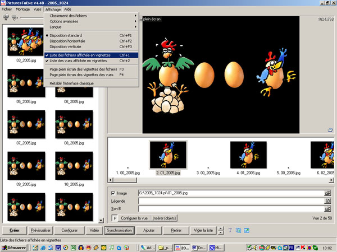The image size is (337, 252).
Task: Click inside the Légende input field
Action: point(231,201)
